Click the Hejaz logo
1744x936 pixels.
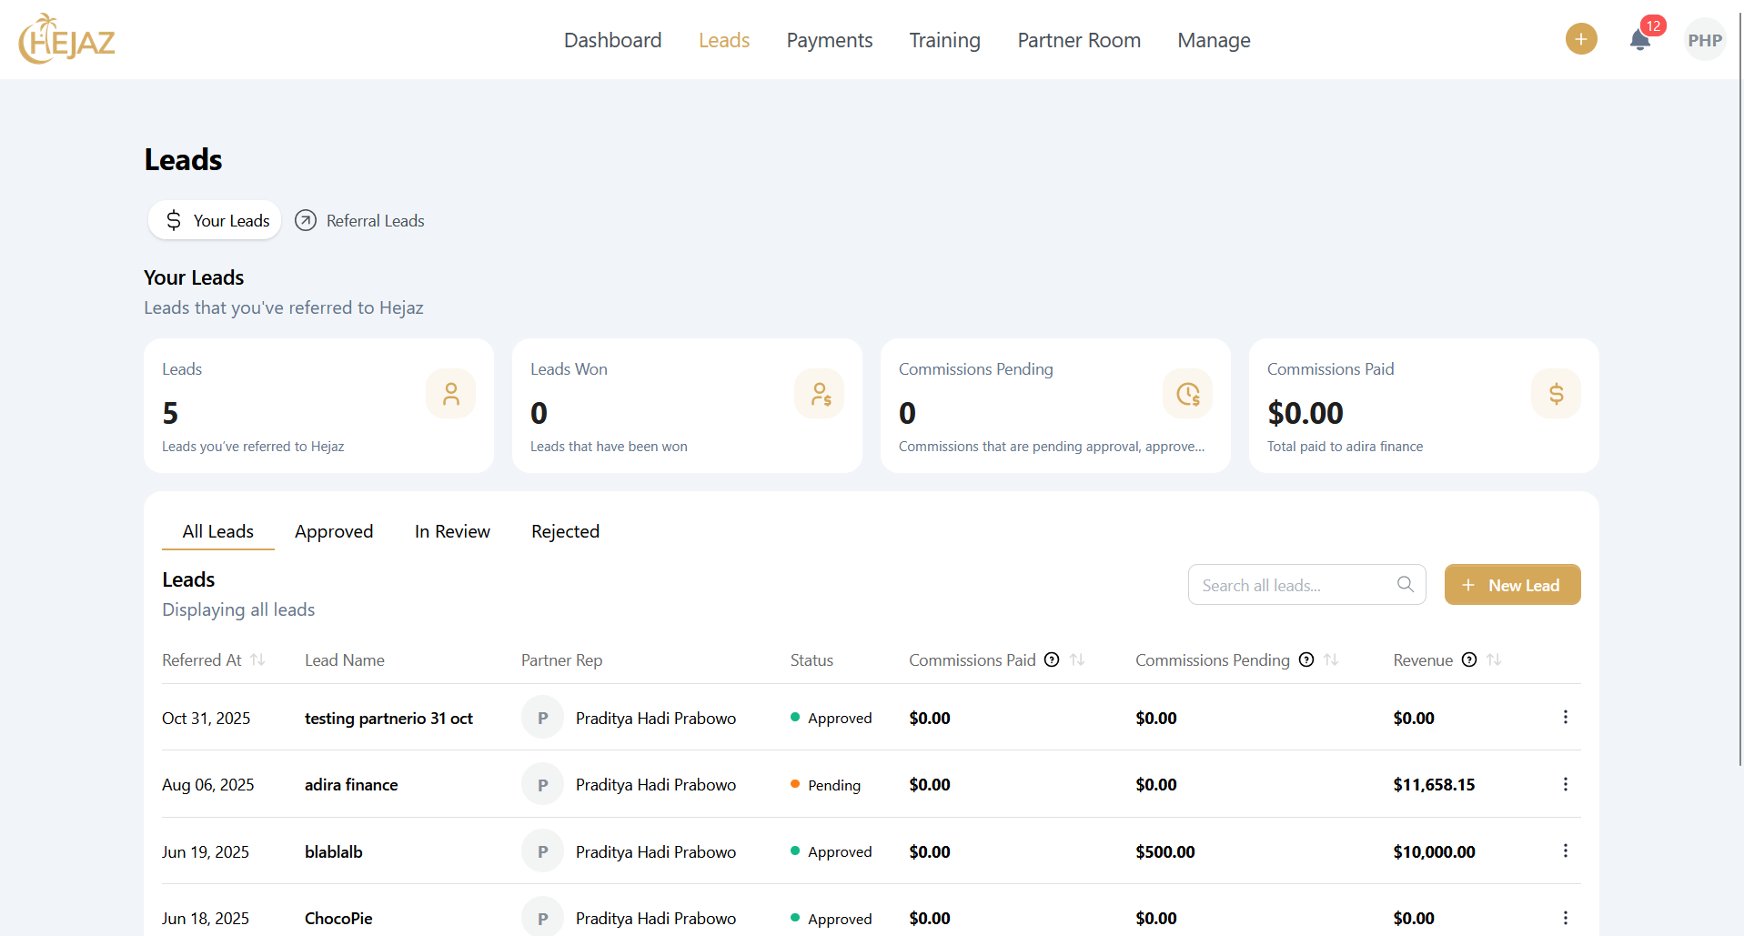[67, 39]
